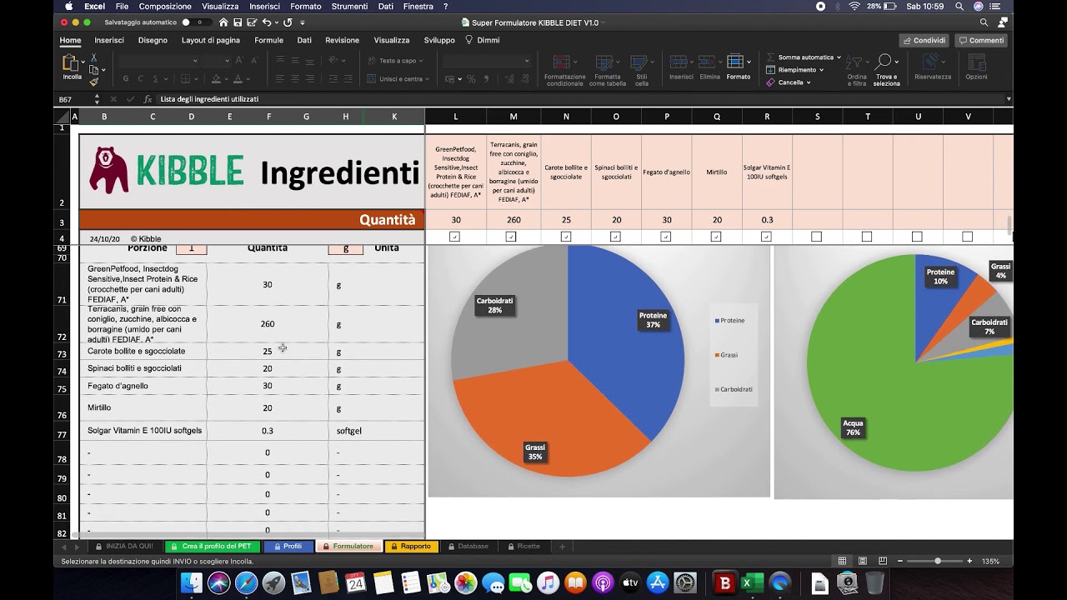Open Unisci e centra dropdown
The height and width of the screenshot is (600, 1067).
(x=428, y=79)
